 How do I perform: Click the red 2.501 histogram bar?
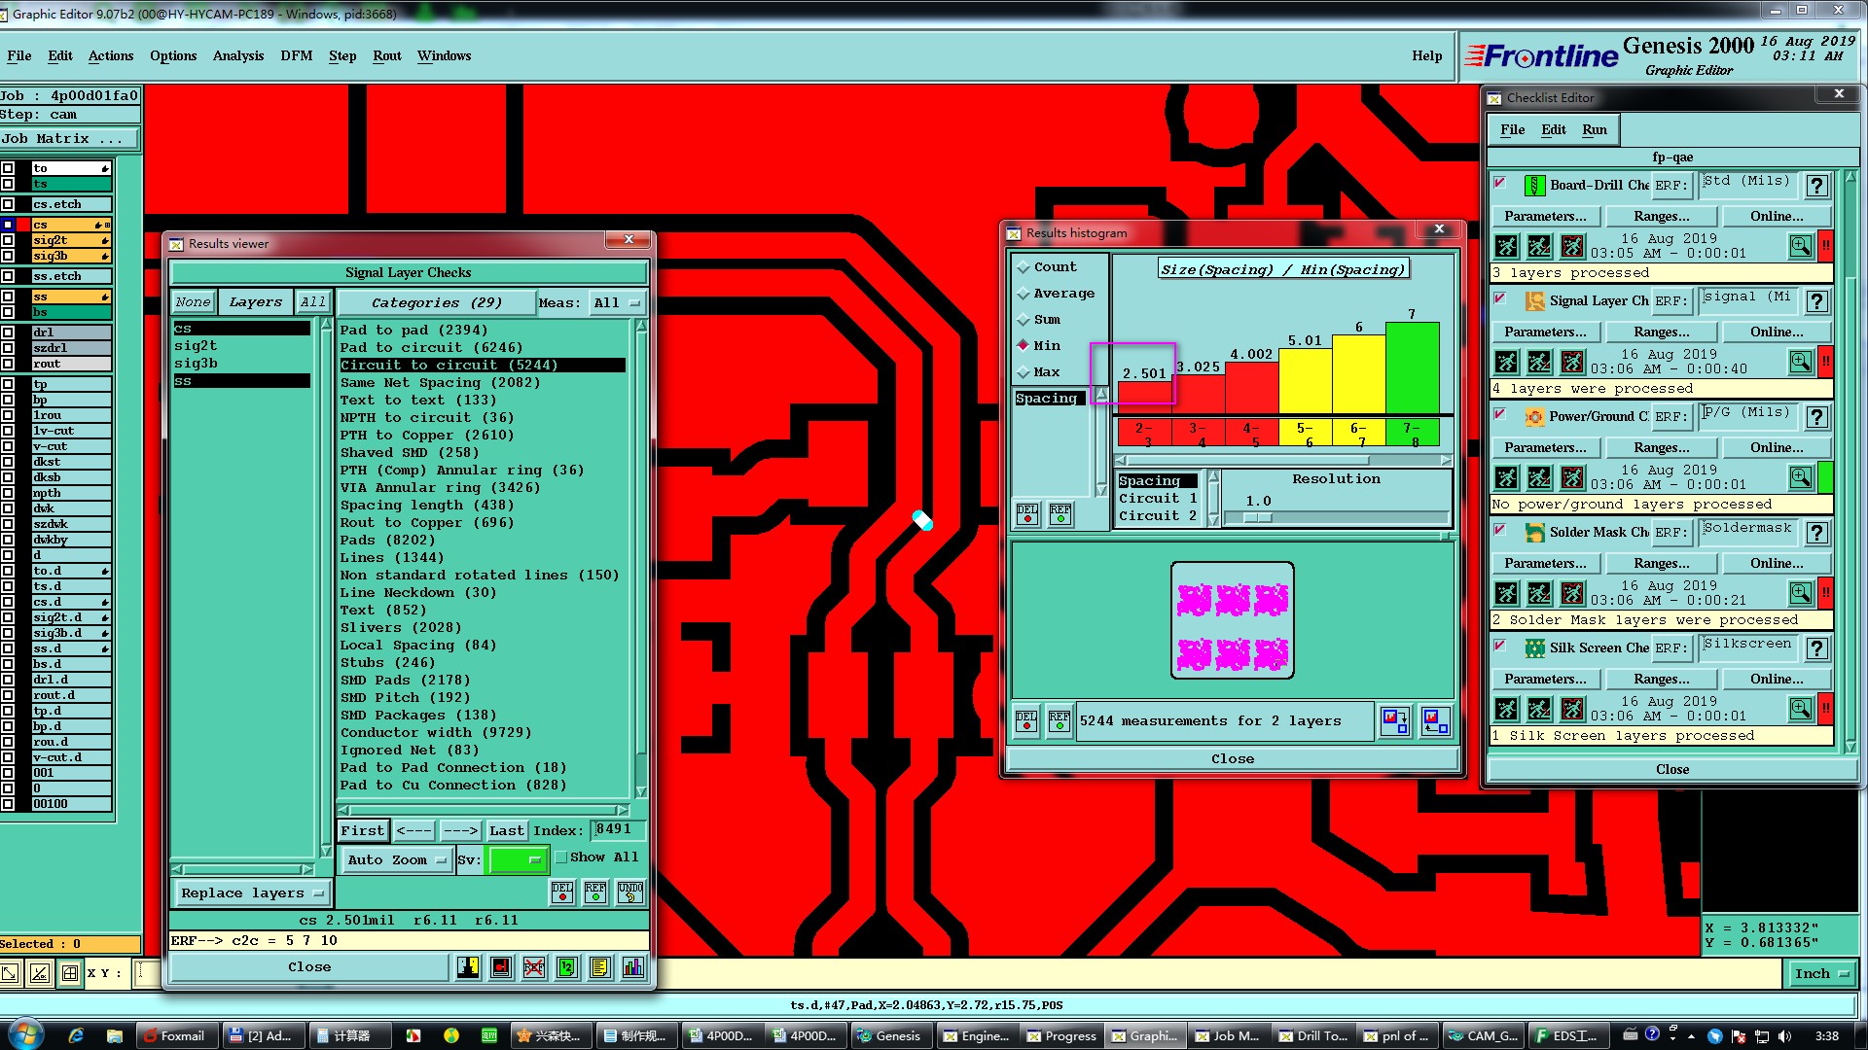1144,397
